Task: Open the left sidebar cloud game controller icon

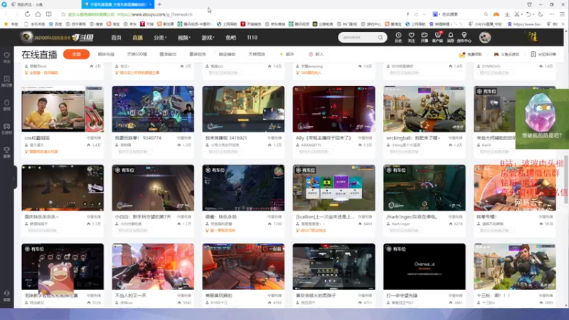Action: tap(6, 129)
